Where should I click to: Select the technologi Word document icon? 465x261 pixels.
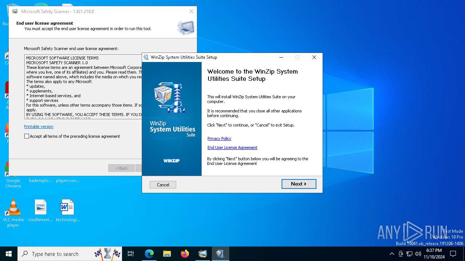tap(68, 211)
